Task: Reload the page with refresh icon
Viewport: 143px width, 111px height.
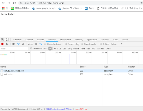Action: [14, 3]
